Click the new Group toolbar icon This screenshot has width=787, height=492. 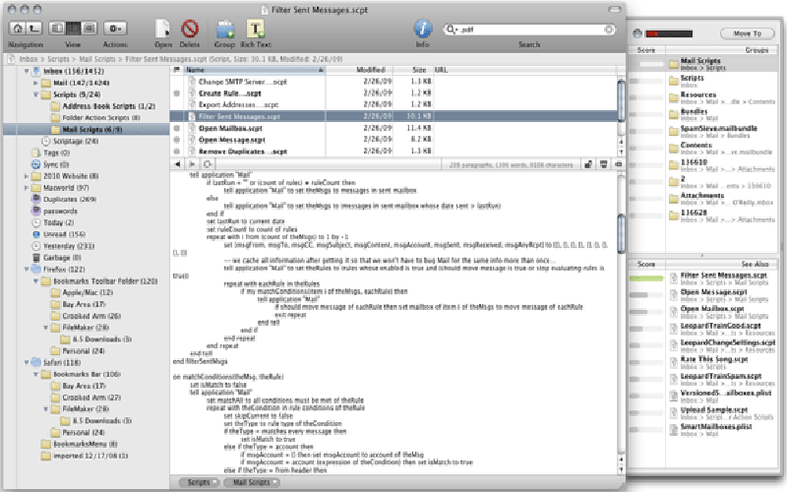225,30
